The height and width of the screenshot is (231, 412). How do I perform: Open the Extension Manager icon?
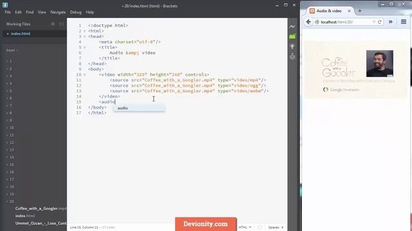point(292,37)
